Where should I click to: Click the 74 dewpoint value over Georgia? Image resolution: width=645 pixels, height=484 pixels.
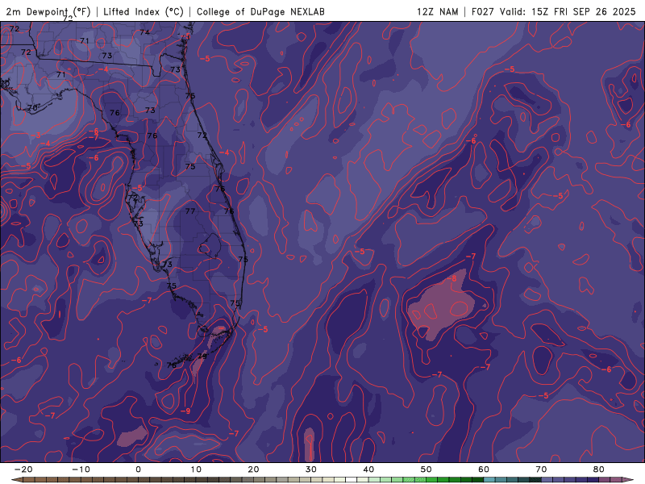(144, 32)
